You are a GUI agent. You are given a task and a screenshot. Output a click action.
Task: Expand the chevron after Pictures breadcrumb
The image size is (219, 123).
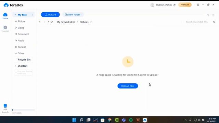[91, 22]
